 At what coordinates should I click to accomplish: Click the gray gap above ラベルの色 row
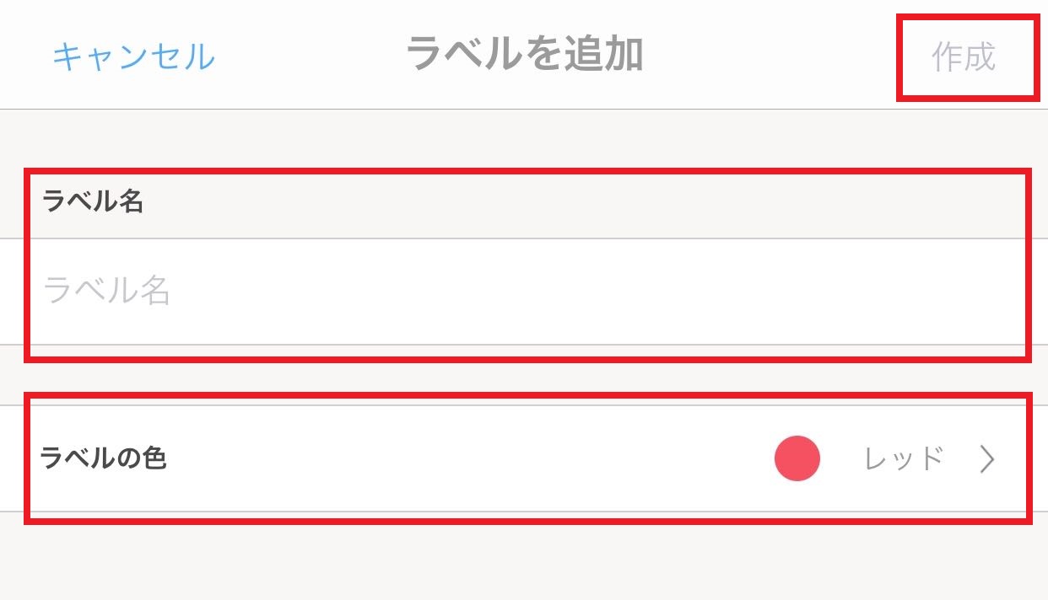pos(523,377)
